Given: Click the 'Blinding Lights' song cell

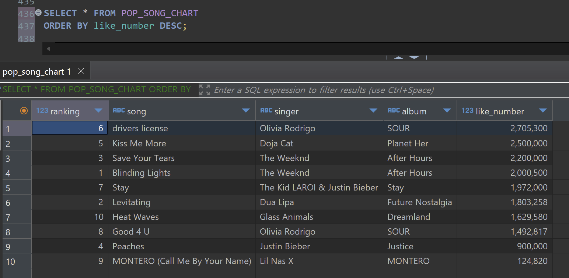Looking at the screenshot, I should pos(182,172).
